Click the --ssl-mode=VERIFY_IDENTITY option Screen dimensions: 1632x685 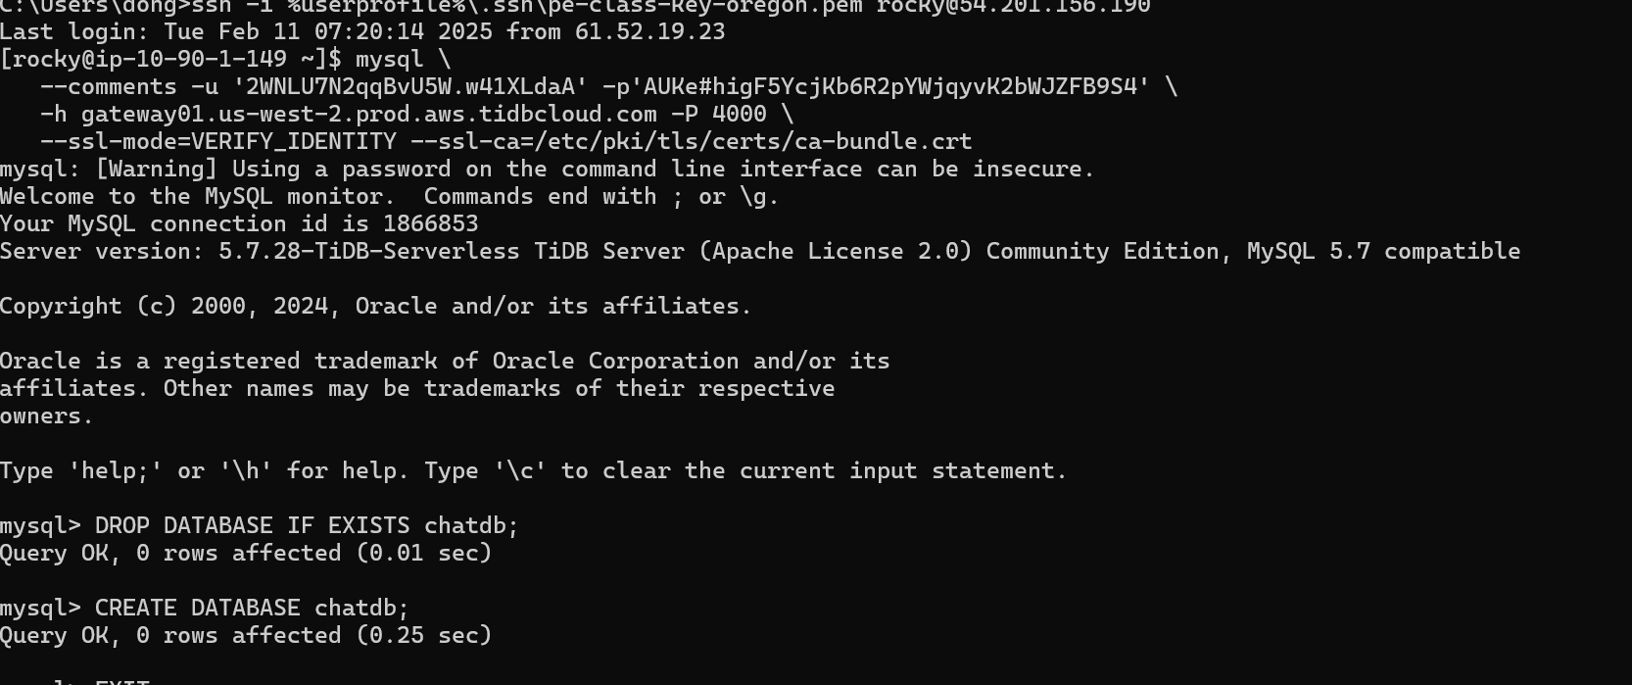(217, 141)
